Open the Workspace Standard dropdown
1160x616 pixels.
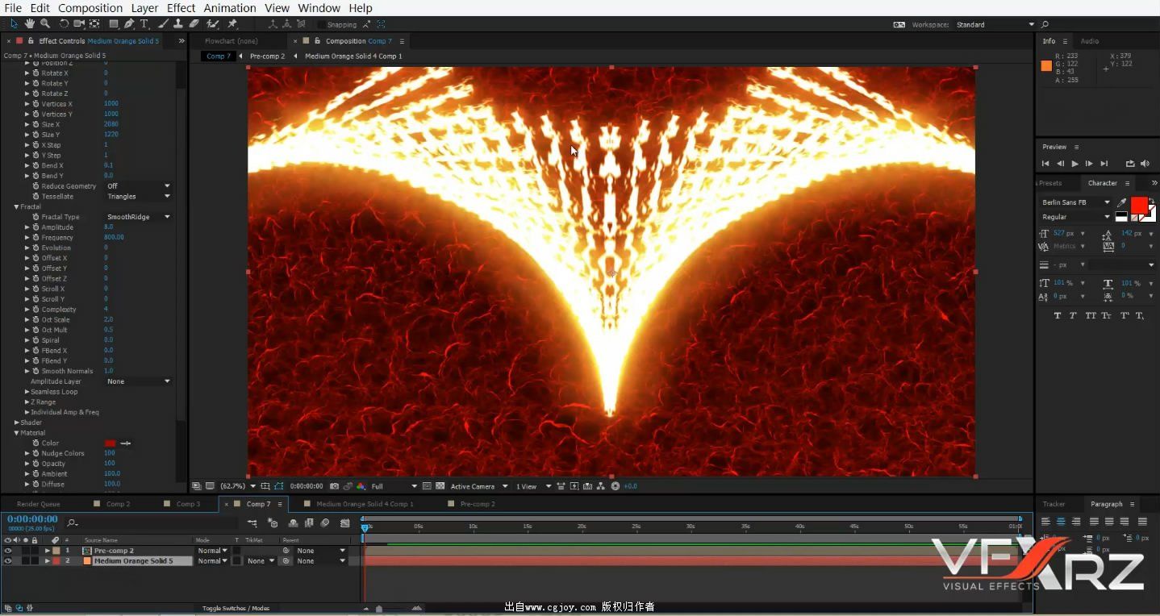click(x=995, y=25)
